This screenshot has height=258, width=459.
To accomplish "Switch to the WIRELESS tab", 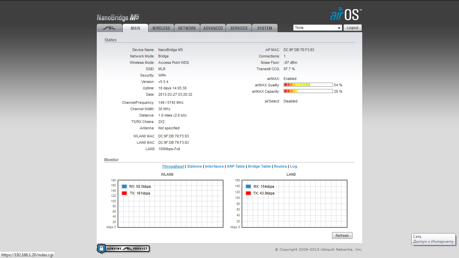I will [x=161, y=28].
